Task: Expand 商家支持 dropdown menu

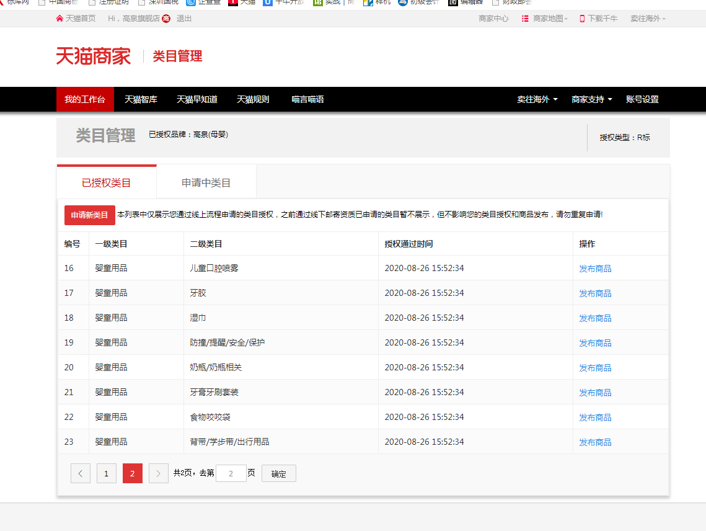Action: [x=591, y=99]
